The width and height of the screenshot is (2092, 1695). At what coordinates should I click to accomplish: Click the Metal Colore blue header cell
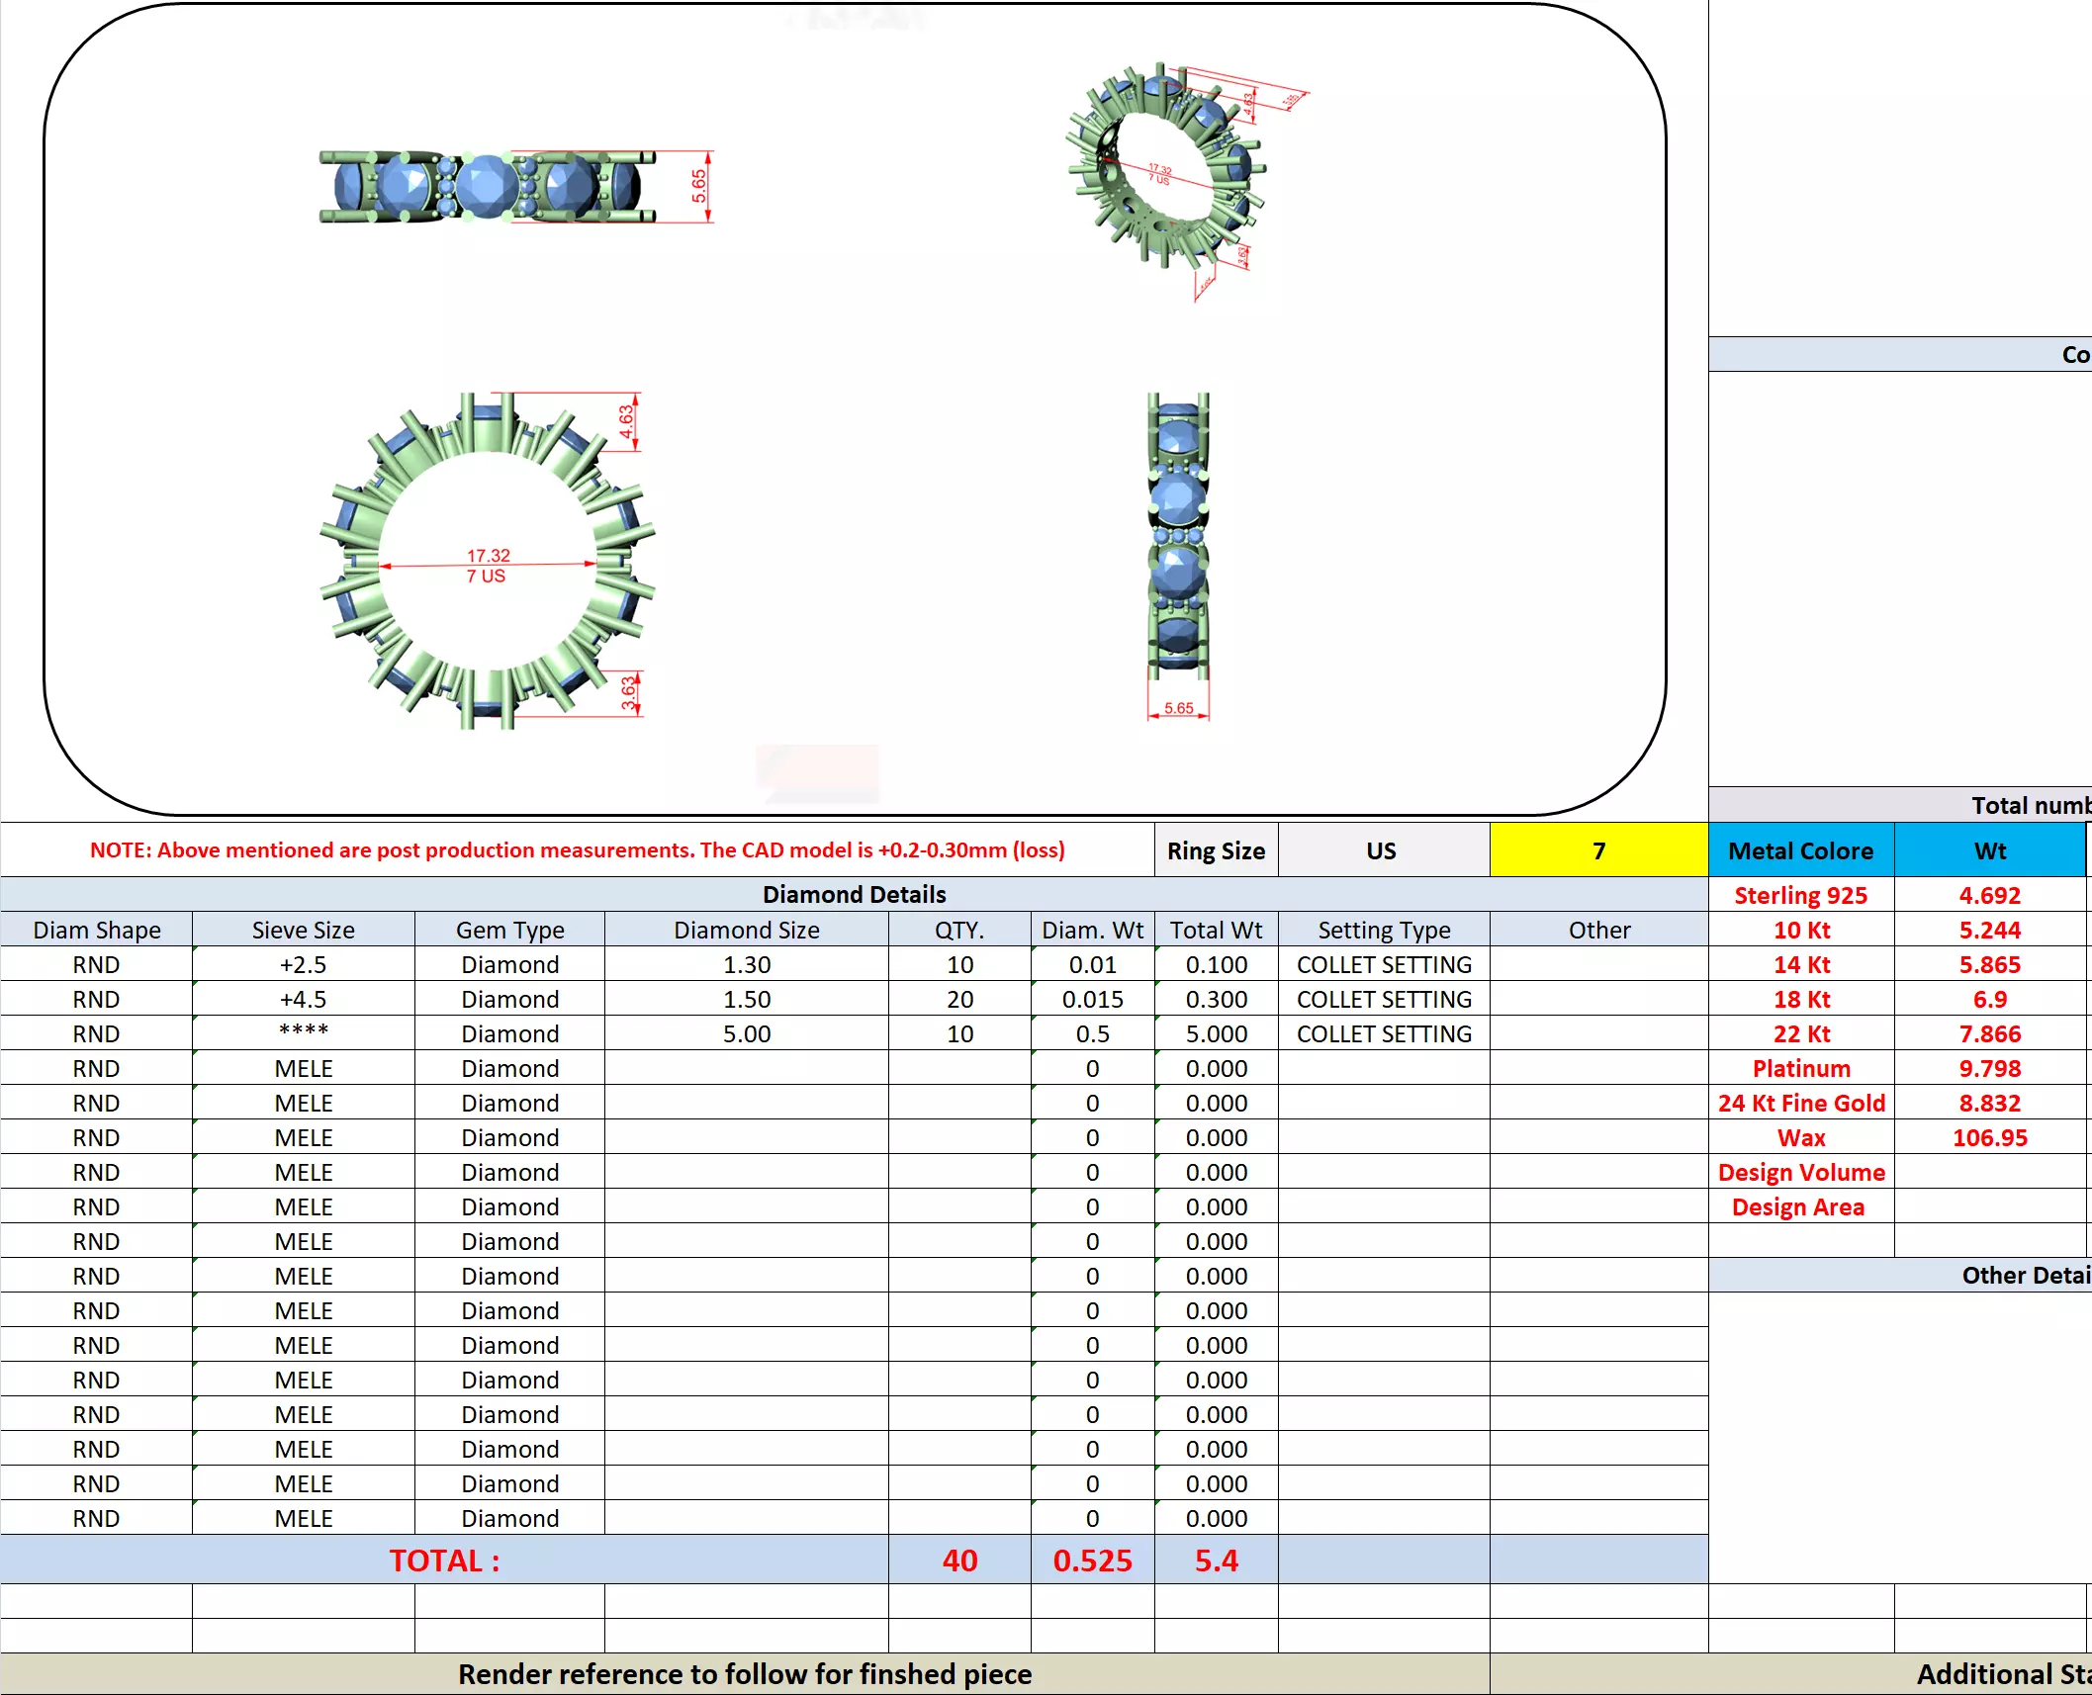1800,850
